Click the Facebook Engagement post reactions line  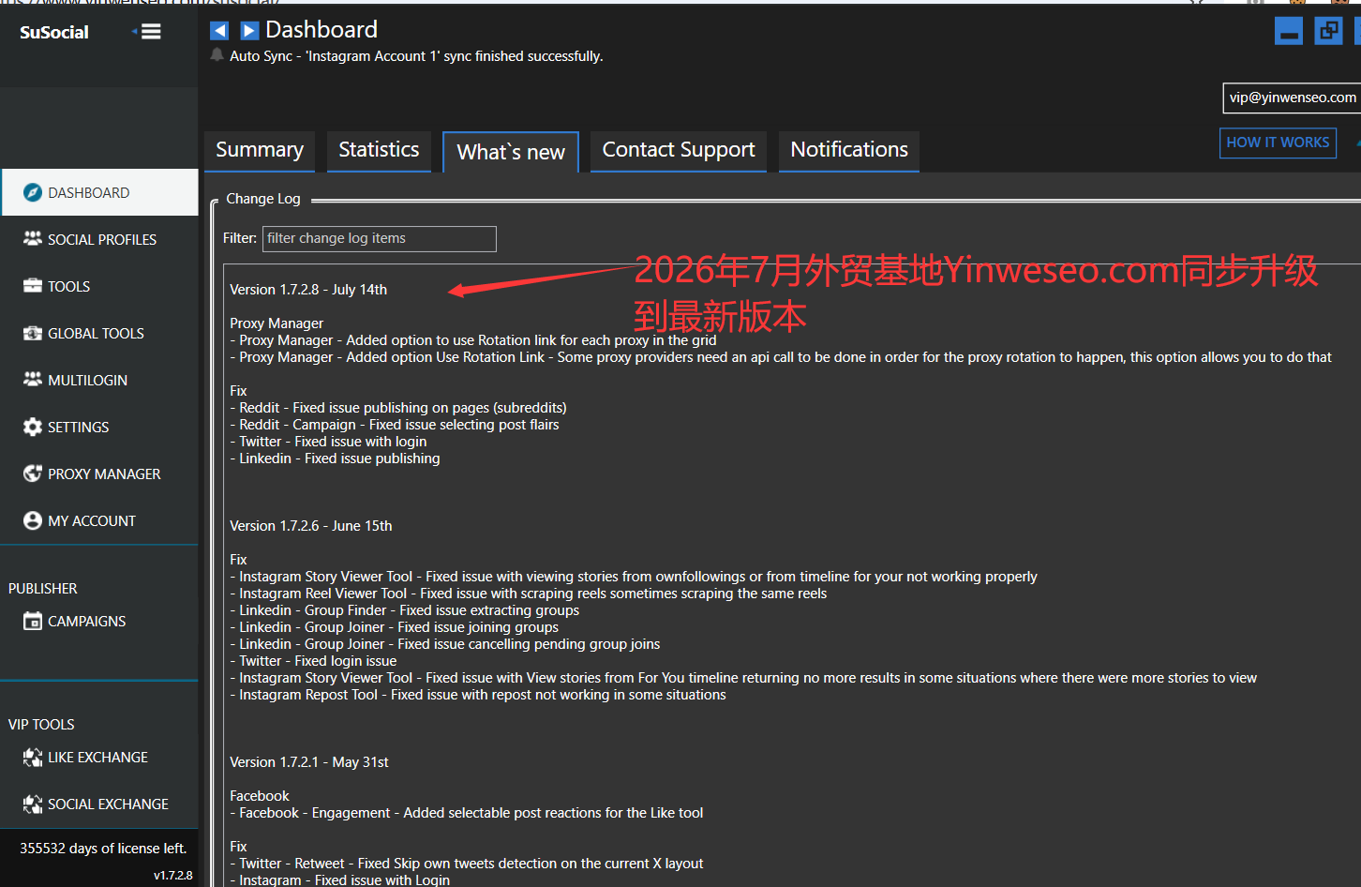tap(467, 813)
